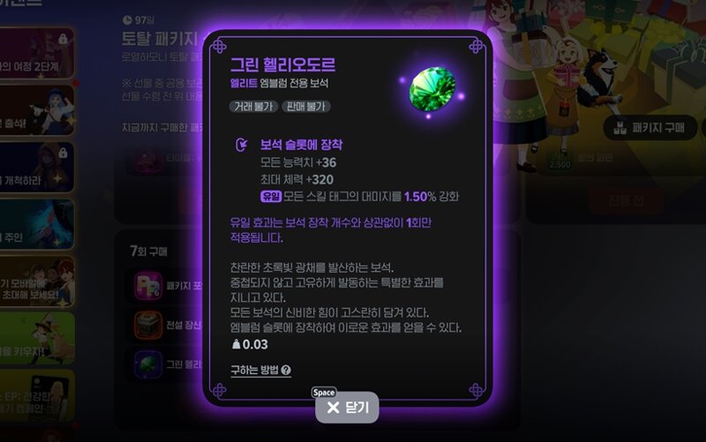Click the 패키지 구매 button

pyautogui.click(x=650, y=128)
